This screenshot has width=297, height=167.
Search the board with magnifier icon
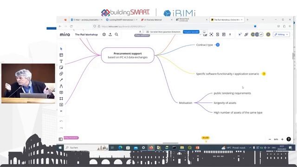coord(116,34)
